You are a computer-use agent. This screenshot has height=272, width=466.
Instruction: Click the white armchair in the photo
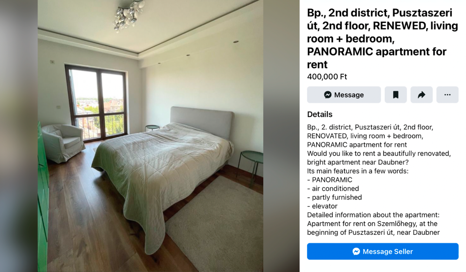tap(63, 142)
